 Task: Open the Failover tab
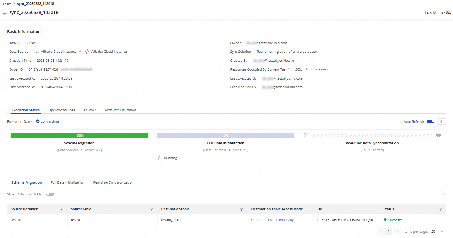tap(90, 110)
